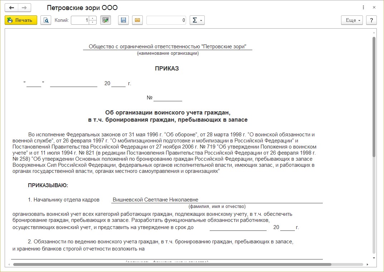Open print preview with magnifier icon
Image resolution: width=384 pixels, height=272 pixels.
46,20
